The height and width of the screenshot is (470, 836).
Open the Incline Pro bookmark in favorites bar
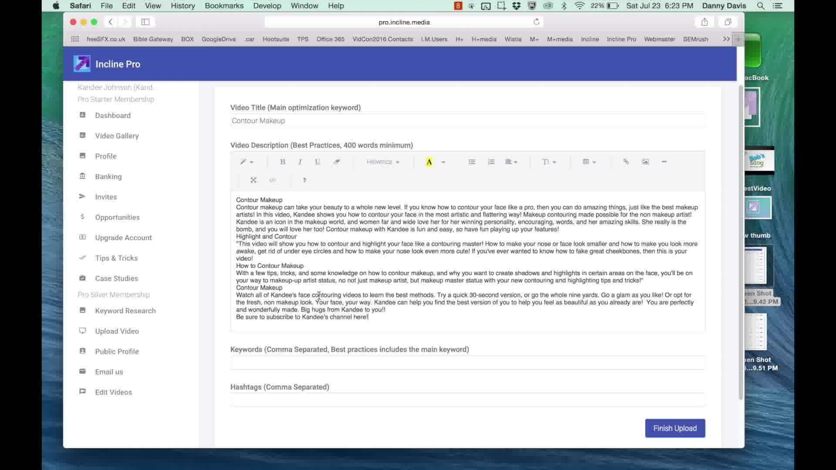click(621, 39)
